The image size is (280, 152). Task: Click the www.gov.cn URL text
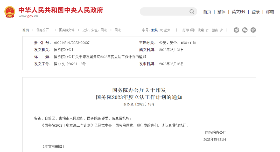click(28, 16)
